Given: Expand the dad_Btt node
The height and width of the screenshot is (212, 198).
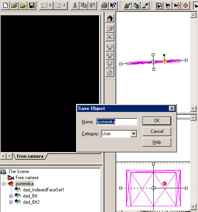Looking at the screenshot, I should click(11, 196).
